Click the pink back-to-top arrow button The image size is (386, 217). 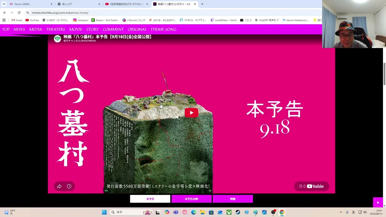coord(378,202)
